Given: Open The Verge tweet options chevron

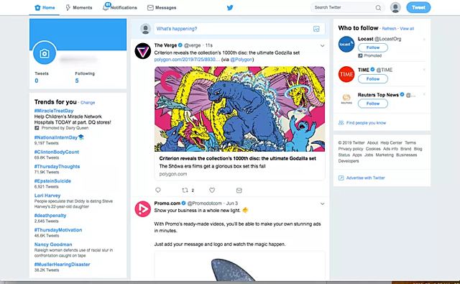Looking at the screenshot, I should click(x=322, y=46).
